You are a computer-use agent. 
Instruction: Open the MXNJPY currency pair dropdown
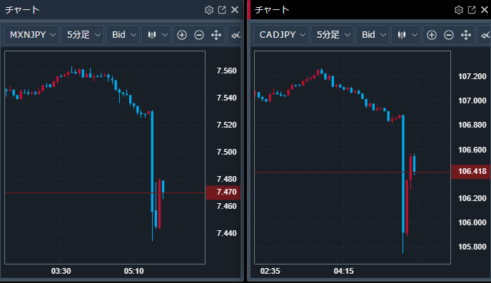point(31,35)
